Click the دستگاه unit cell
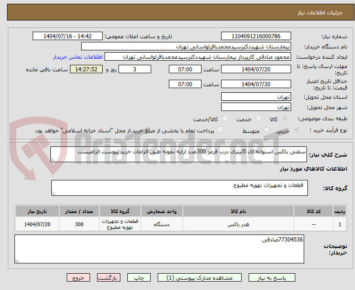The width and height of the screenshot is (355, 290). coord(162,224)
